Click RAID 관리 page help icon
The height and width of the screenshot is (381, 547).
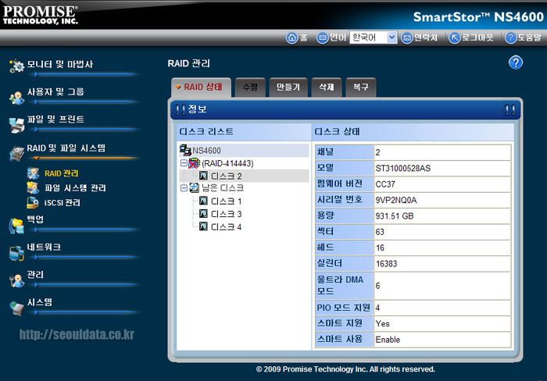point(516,62)
